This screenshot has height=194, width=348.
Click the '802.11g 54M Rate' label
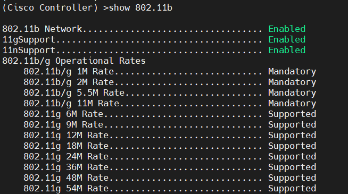[66, 189]
